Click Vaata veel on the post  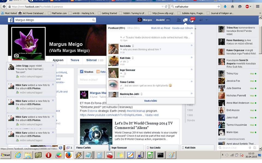(x=152, y=115)
